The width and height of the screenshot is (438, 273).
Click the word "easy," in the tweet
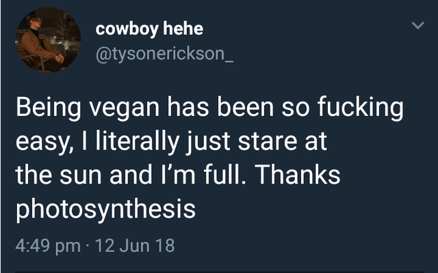point(42,143)
